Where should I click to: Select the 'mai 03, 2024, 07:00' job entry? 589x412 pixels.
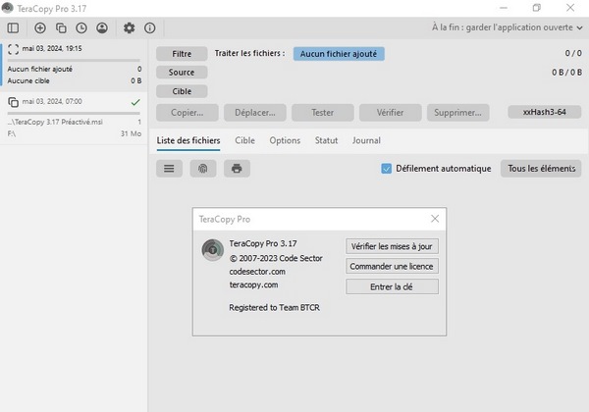pyautogui.click(x=75, y=118)
